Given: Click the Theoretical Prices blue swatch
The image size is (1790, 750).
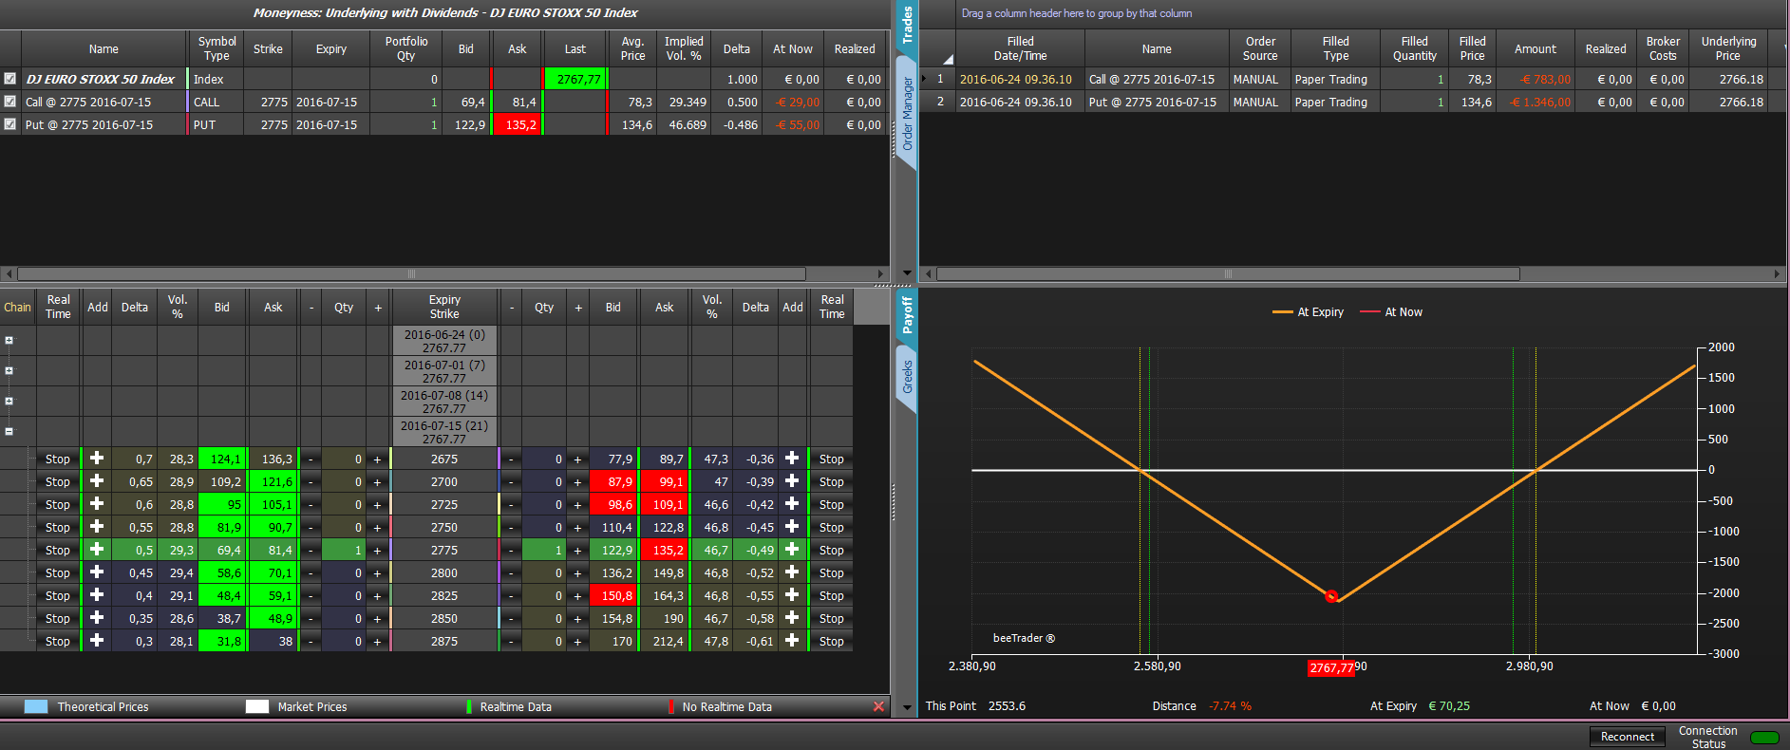Looking at the screenshot, I should [36, 706].
